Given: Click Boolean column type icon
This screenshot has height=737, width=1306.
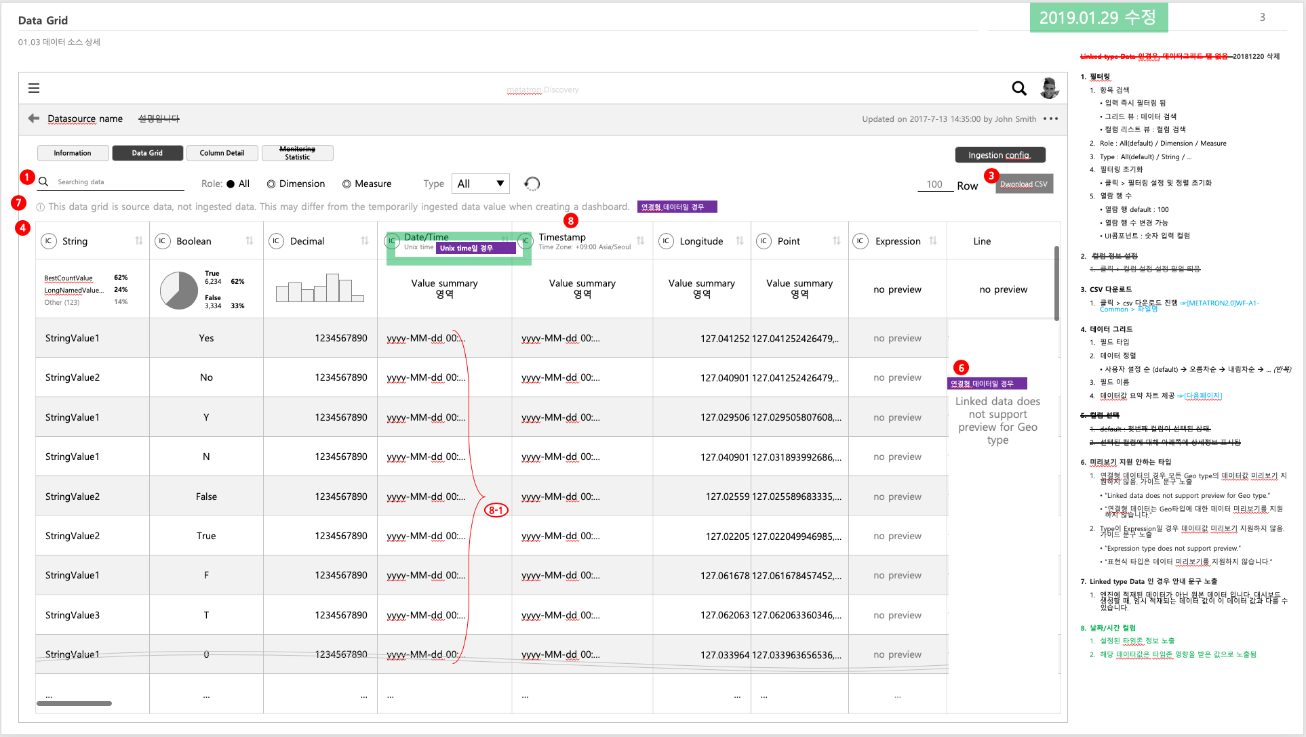Looking at the screenshot, I should [163, 241].
